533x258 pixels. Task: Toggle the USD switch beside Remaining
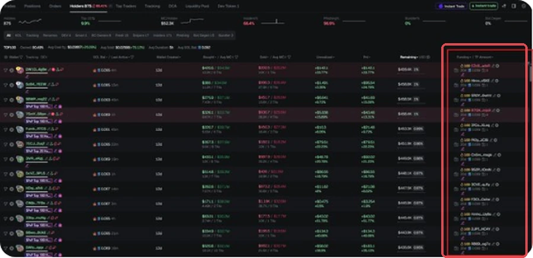(425, 57)
